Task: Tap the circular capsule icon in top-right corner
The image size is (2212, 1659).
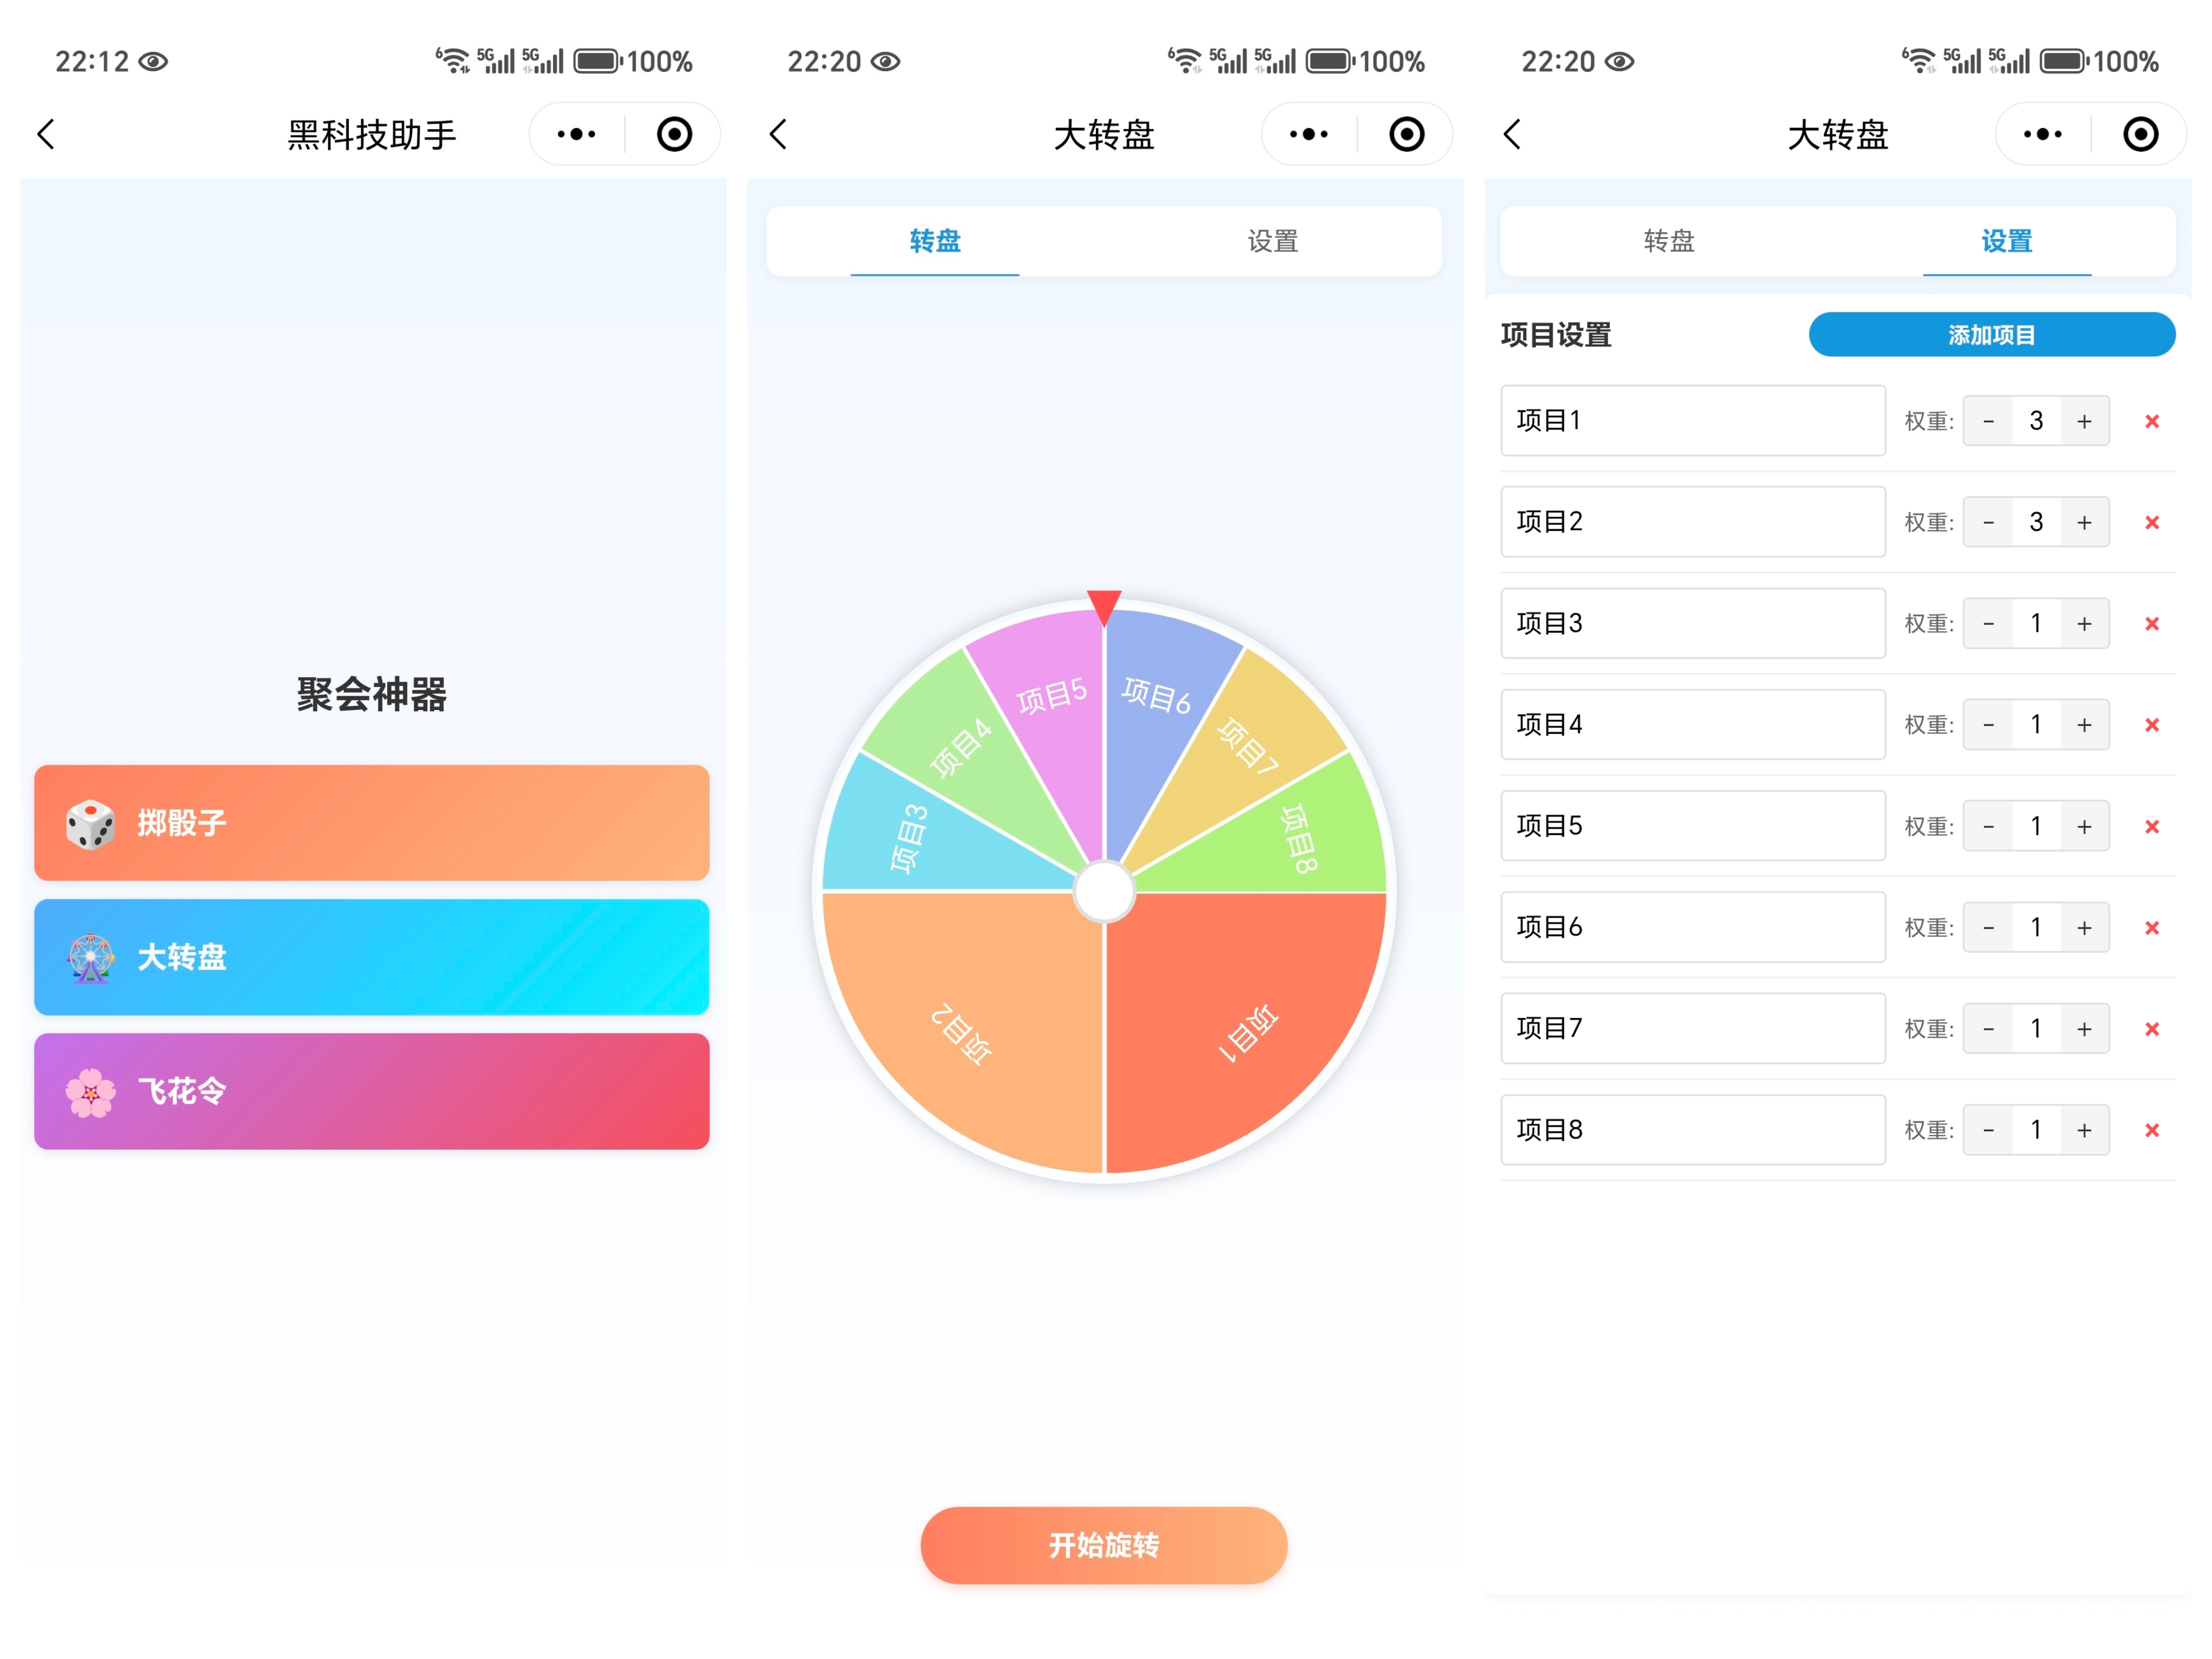Action: (x=2140, y=133)
